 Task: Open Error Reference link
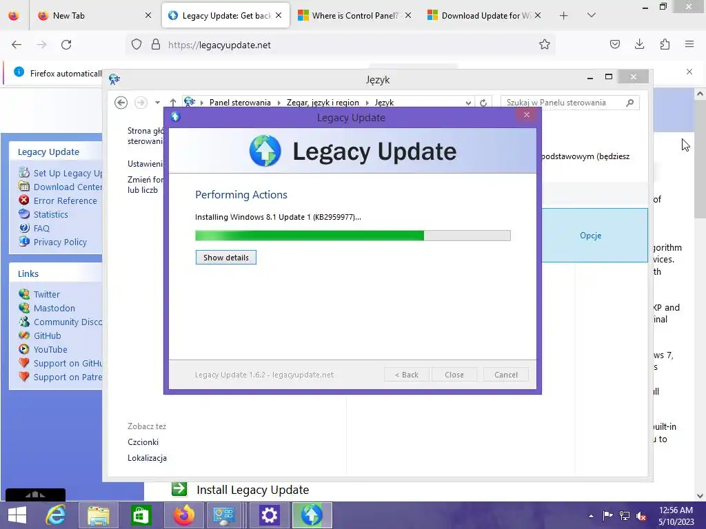(65, 200)
